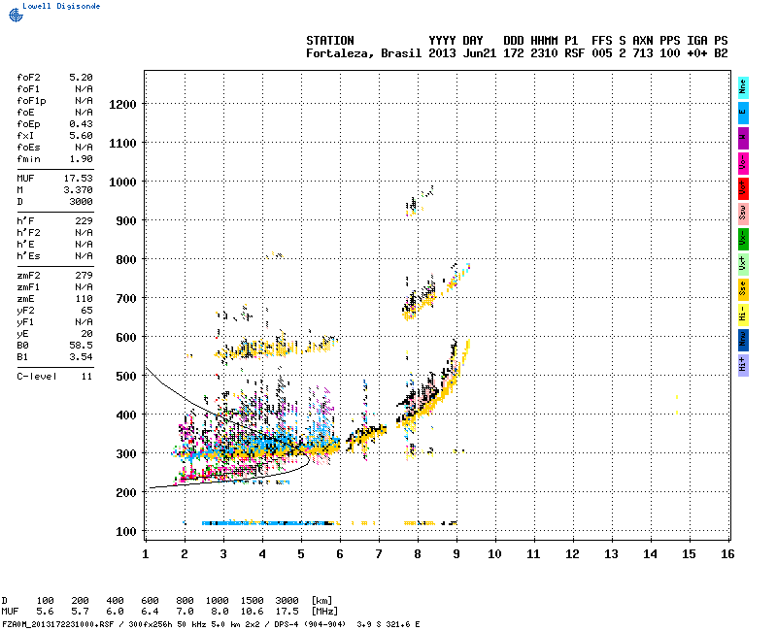Click the Lowell Digisonde globe logo
Screen dimensions: 777x631
pos(14,13)
